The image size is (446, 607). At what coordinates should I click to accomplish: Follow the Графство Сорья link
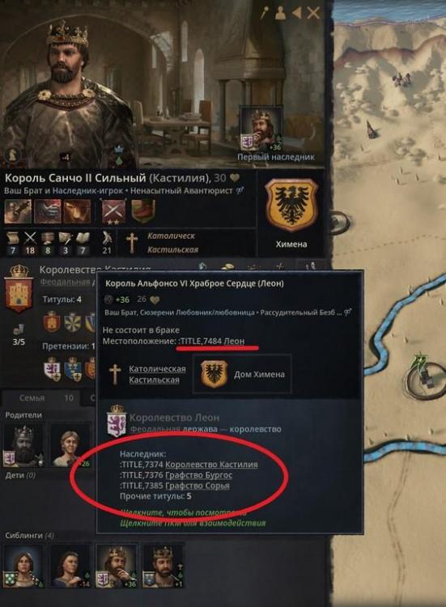coord(198,486)
